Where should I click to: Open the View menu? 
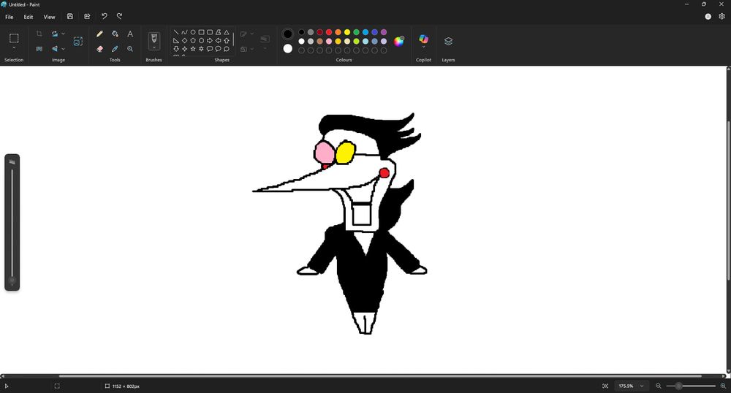[49, 17]
